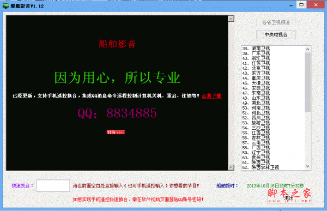Viewport: 327px width, 211px height.
Task: Click the 船舶报时 date and time text
Action: click(x=275, y=186)
